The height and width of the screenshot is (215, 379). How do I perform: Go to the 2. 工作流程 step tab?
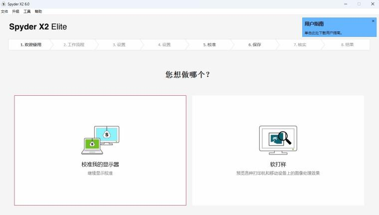(74, 45)
